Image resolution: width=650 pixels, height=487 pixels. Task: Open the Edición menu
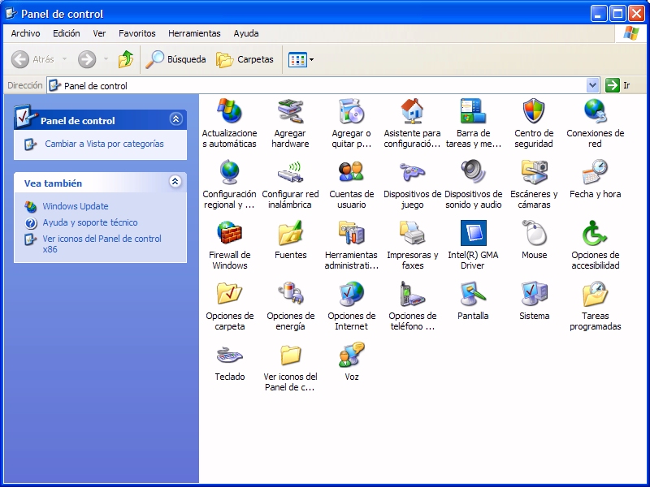(x=67, y=33)
